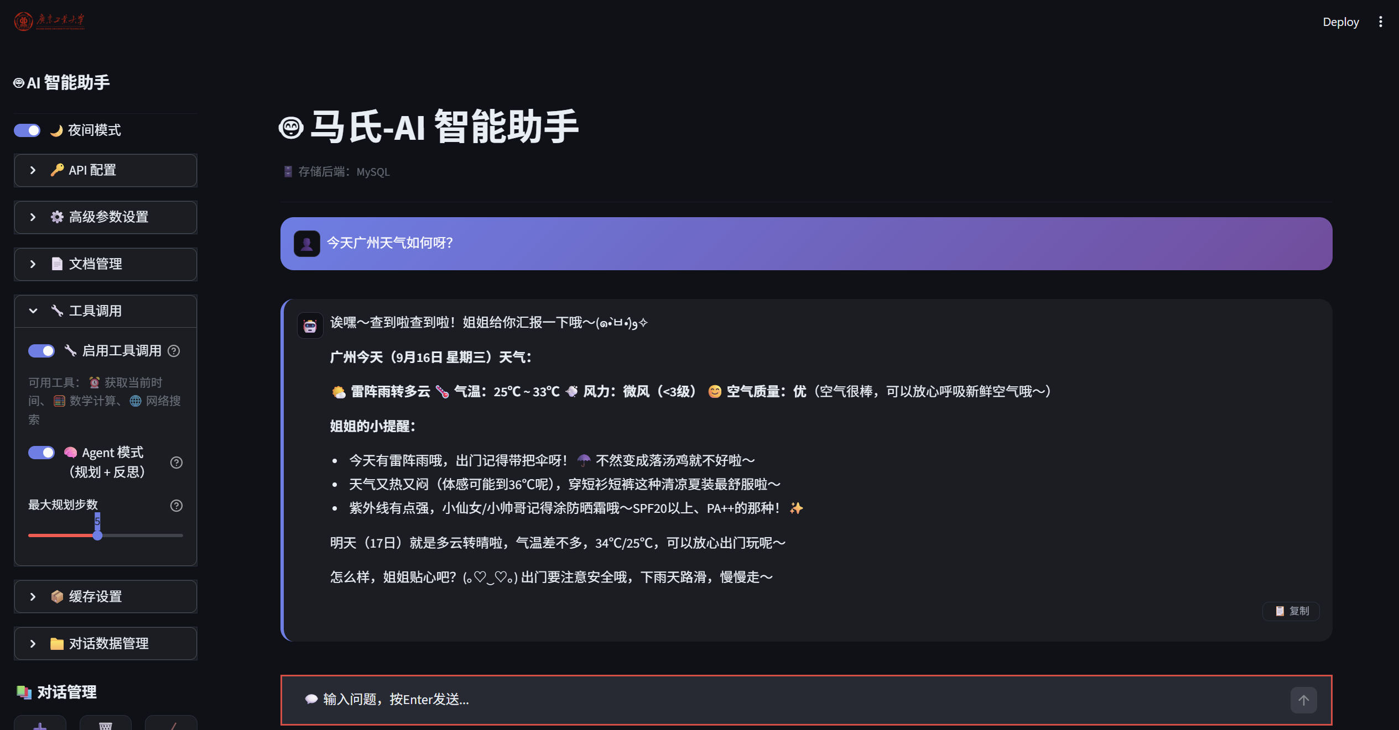
Task: Toggle the 启用工具调用 switch
Action: point(41,351)
